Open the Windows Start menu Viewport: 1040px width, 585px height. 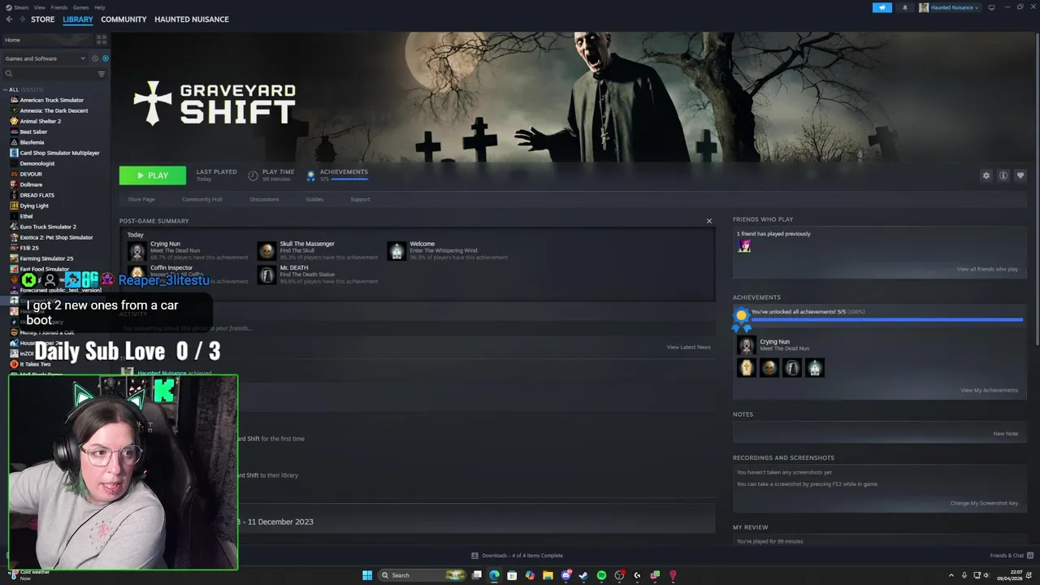click(x=367, y=575)
